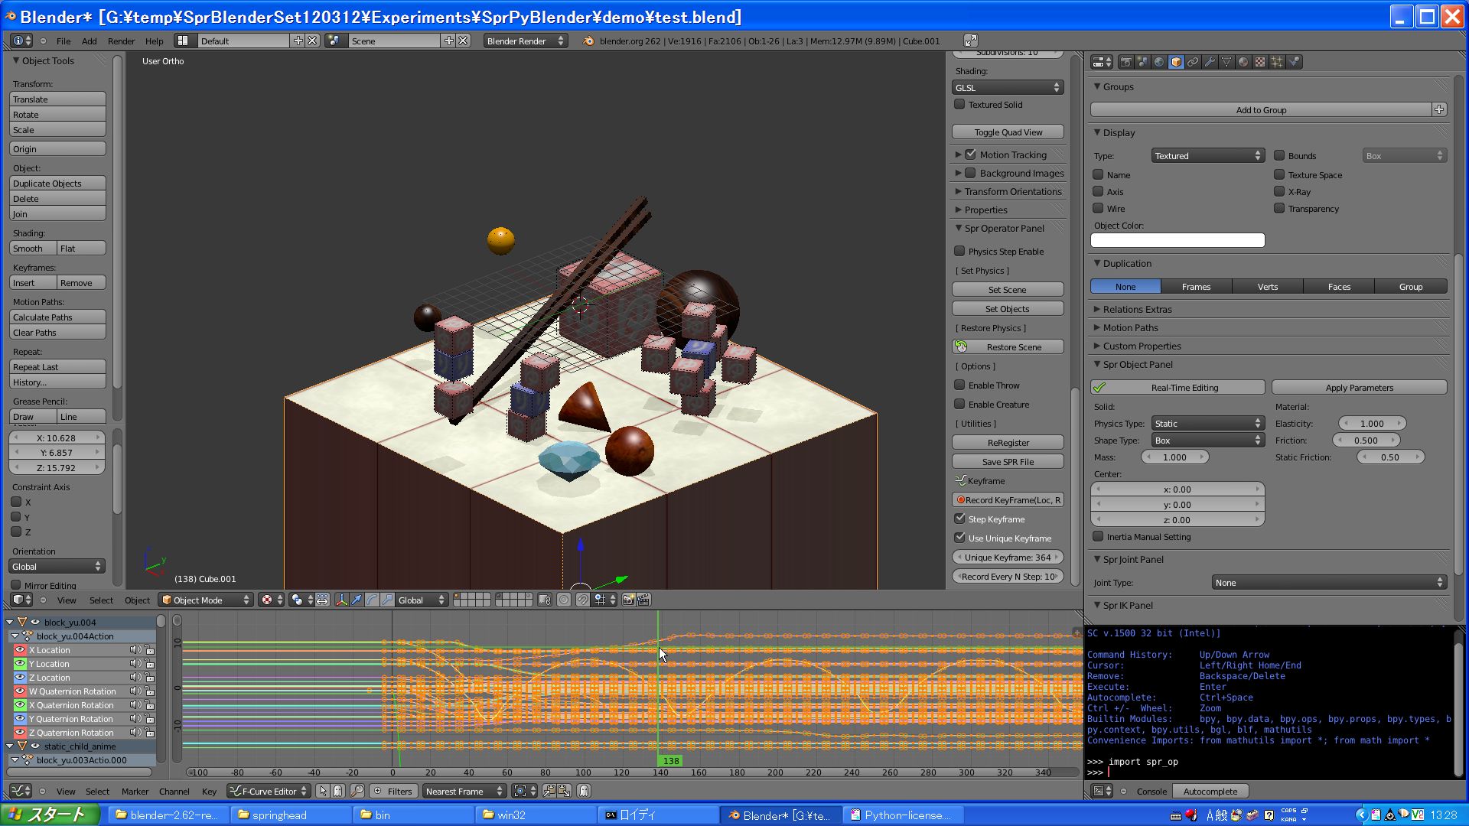Click the Restore Scene button
This screenshot has width=1469, height=826.
[1008, 346]
